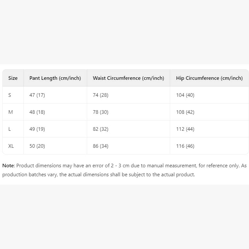Click the Size column header

tap(13, 78)
